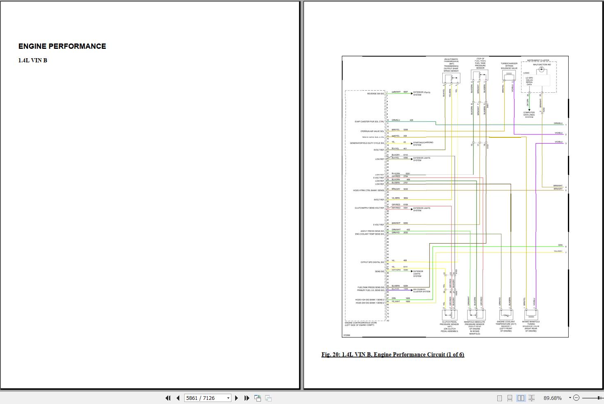Click the ENGINE PERFORMANCE heading
Viewport: 604px width, 404px height.
[62, 46]
